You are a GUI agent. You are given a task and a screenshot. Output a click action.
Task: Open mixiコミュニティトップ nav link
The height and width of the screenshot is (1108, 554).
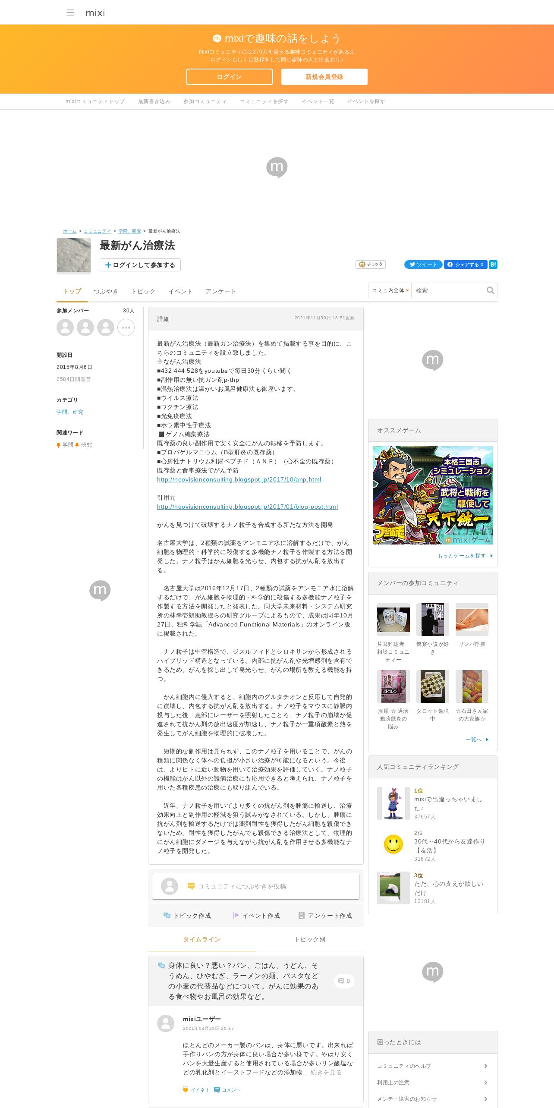click(x=95, y=101)
